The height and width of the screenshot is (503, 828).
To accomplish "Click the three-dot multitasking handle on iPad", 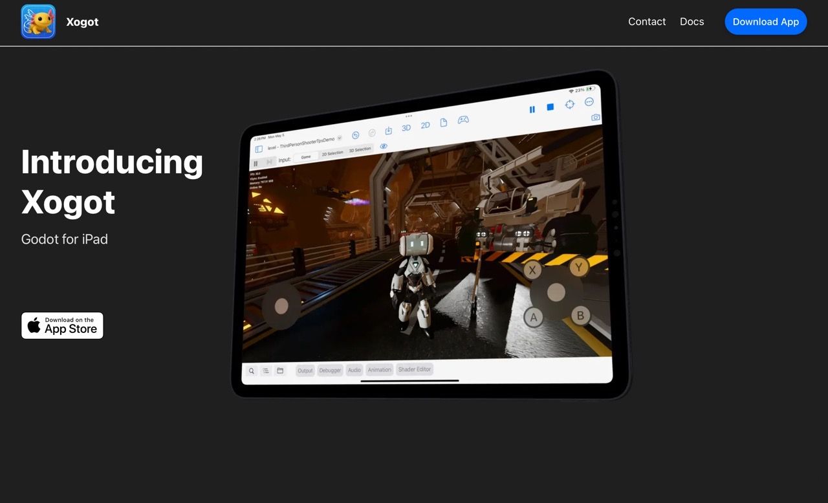I will 408,116.
